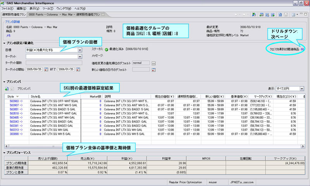Close the 0000 Paints - Colorena tab

click(x=103, y=14)
